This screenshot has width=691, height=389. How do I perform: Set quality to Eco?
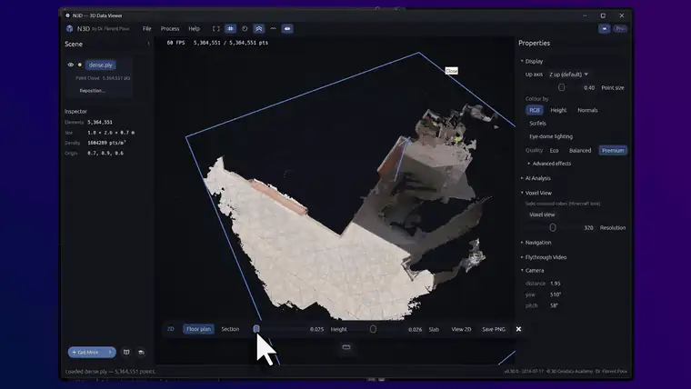click(554, 150)
